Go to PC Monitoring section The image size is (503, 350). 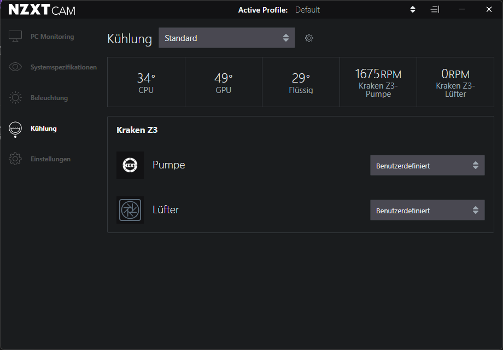pos(52,37)
